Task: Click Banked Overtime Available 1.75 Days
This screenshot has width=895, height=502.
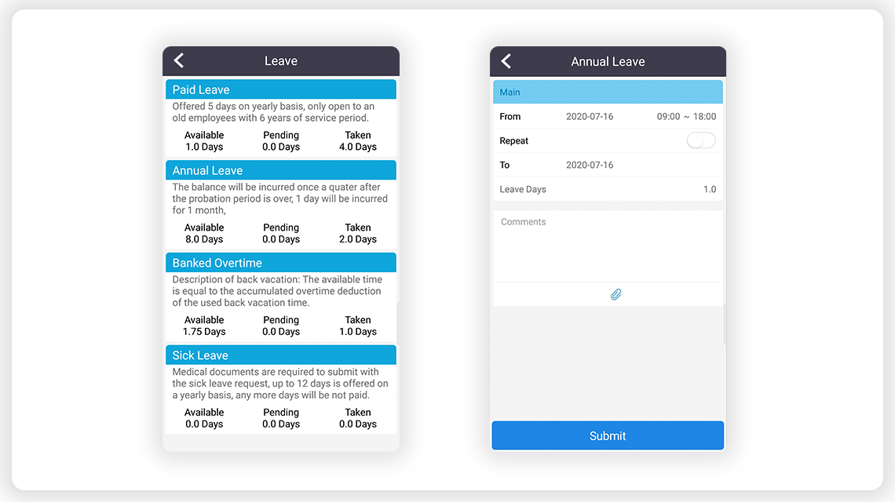Action: click(204, 326)
